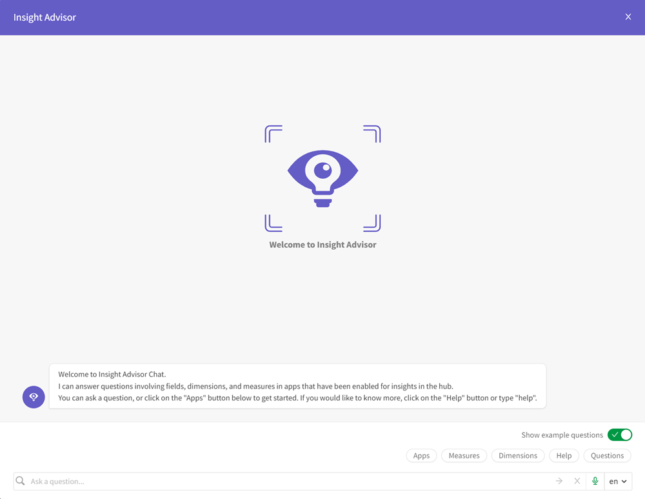Click the Measures button

[x=464, y=455]
